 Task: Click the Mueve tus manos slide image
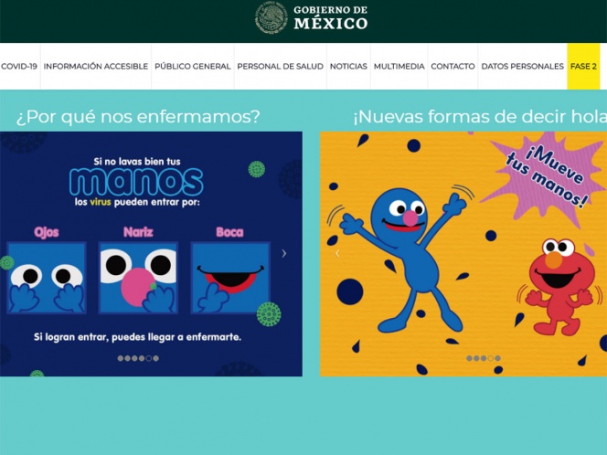(x=463, y=254)
